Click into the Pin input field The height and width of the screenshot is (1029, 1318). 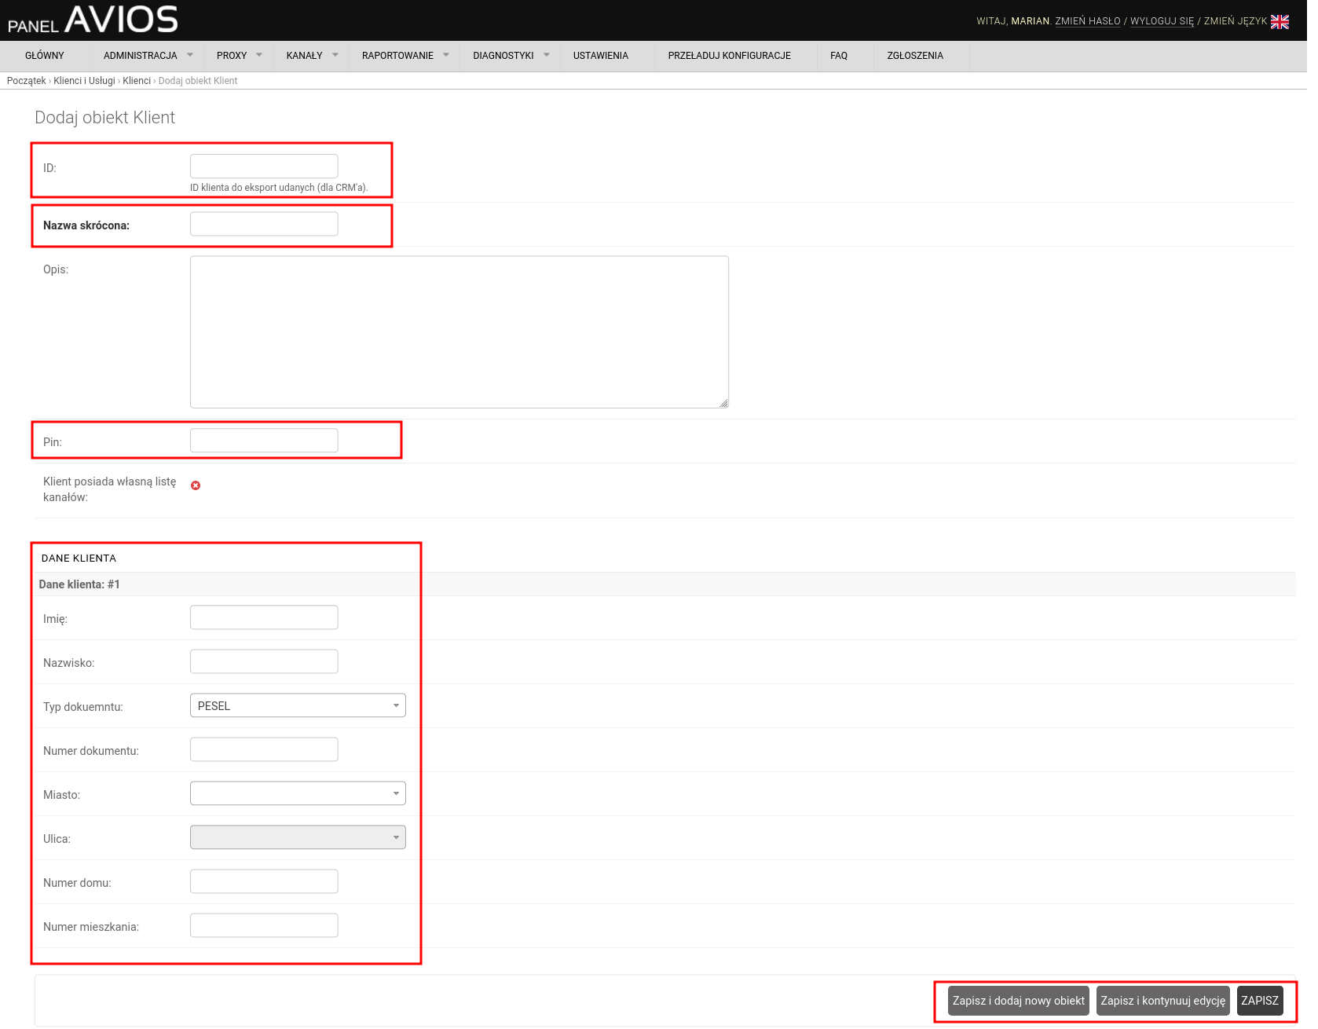pyautogui.click(x=264, y=441)
